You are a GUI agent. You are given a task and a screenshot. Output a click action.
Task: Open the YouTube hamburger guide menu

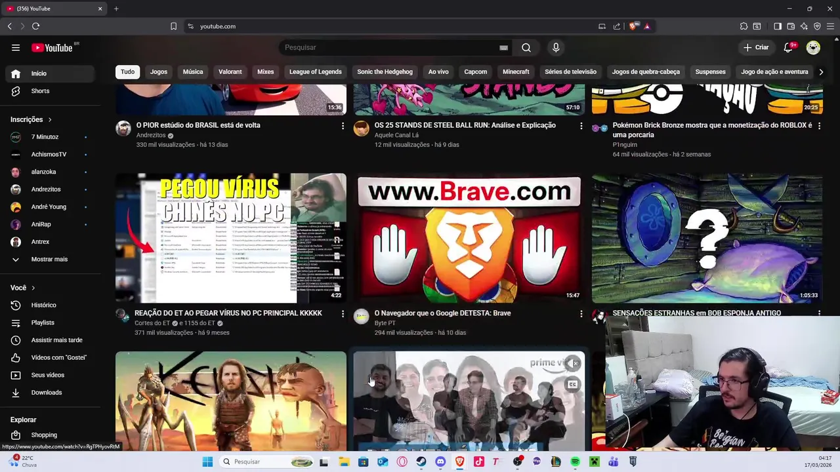point(16,48)
